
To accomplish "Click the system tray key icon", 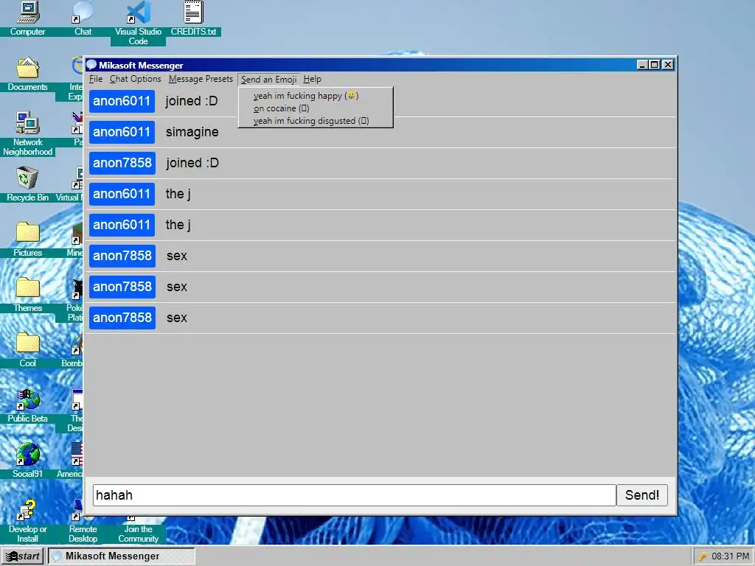I will point(703,556).
